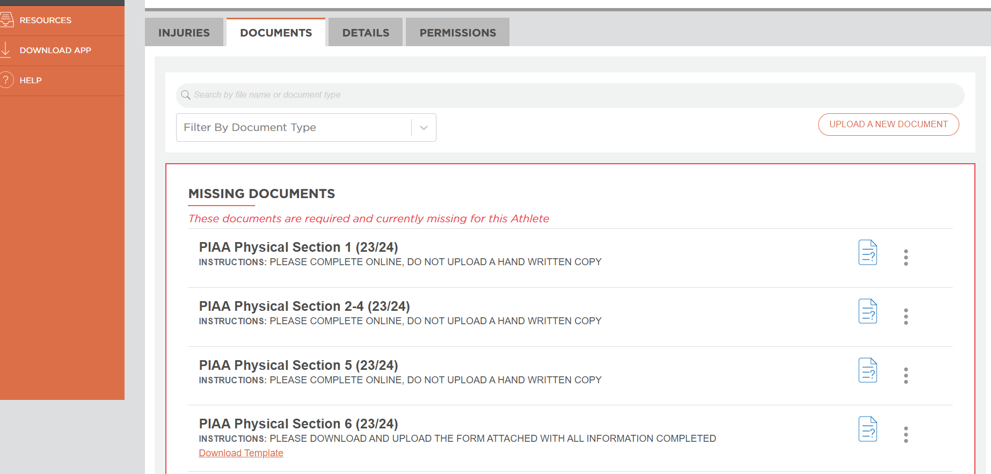Open the Resources sidebar icon
The width and height of the screenshot is (991, 474).
point(6,20)
